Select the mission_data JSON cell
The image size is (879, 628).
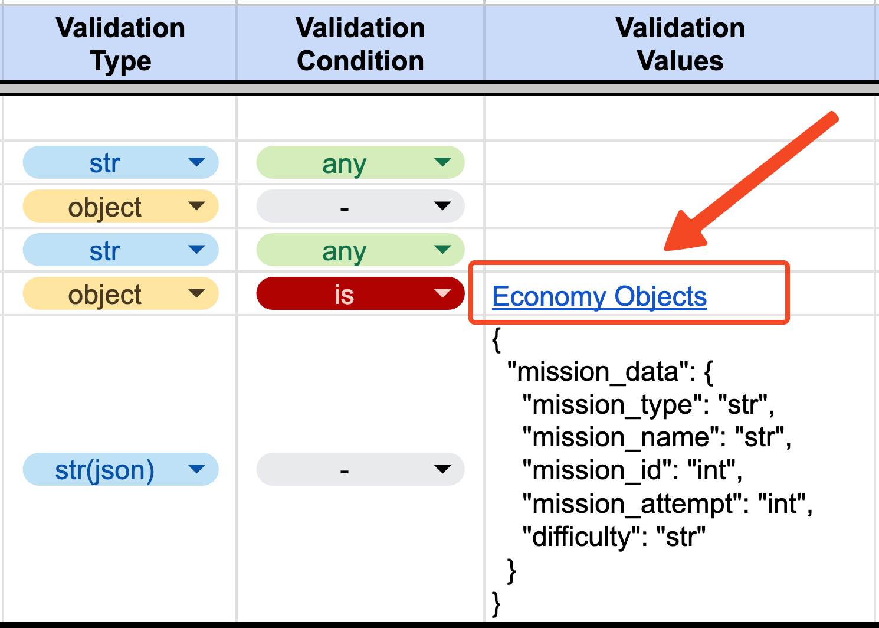click(x=681, y=469)
